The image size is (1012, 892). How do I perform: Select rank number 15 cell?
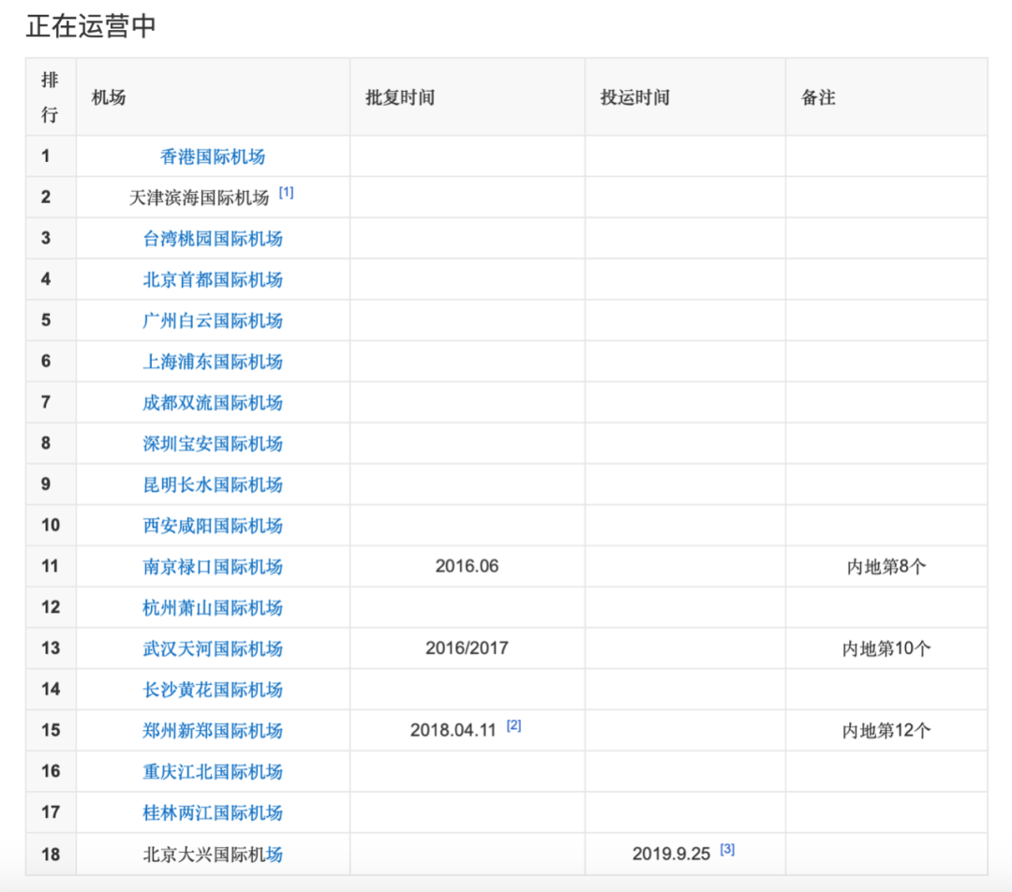point(51,730)
